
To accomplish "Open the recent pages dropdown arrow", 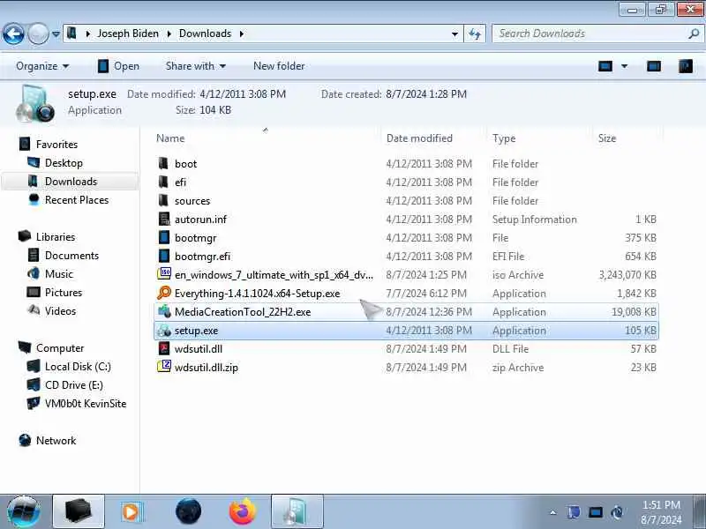I will coord(56,34).
